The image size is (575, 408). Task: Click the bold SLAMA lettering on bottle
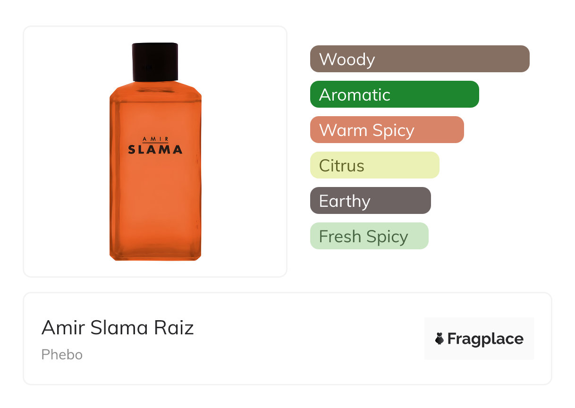click(x=155, y=150)
